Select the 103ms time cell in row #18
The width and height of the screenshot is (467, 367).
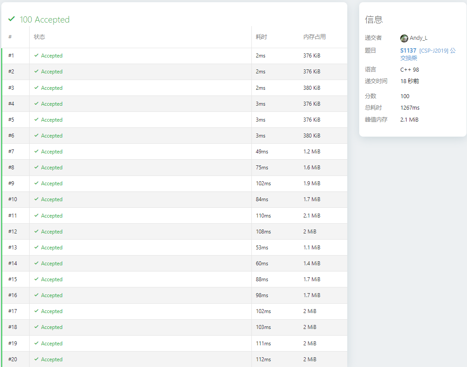point(263,327)
